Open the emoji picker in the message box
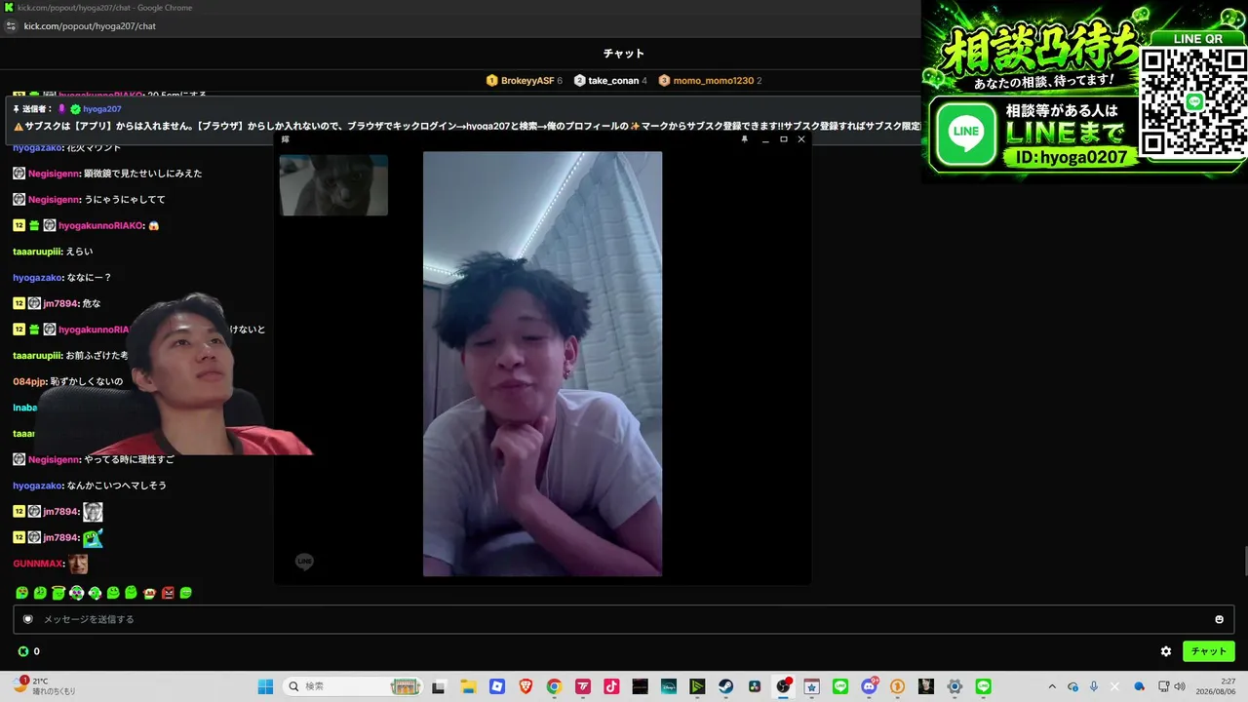This screenshot has height=702, width=1248. 1219,619
